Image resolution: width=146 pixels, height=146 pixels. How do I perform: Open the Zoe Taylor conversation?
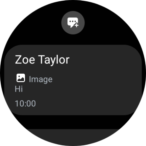pyautogui.click(x=73, y=80)
